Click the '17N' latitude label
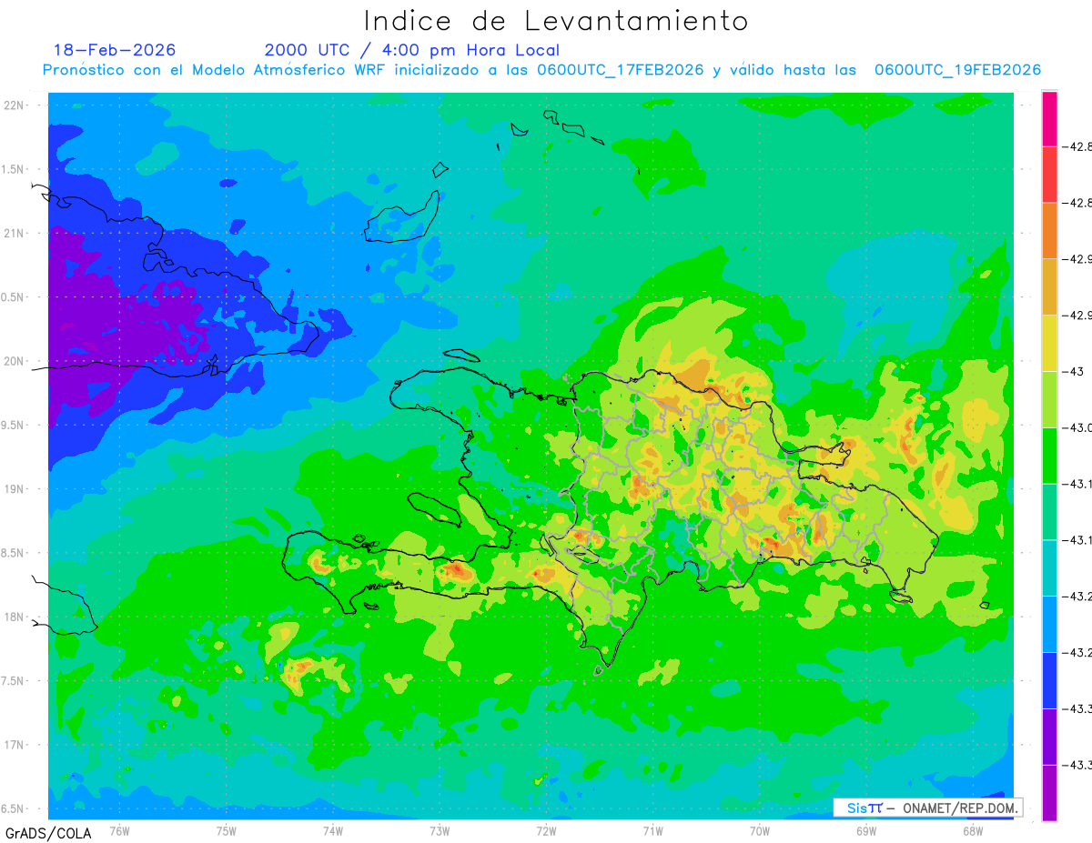The width and height of the screenshot is (1092, 843). 15,745
